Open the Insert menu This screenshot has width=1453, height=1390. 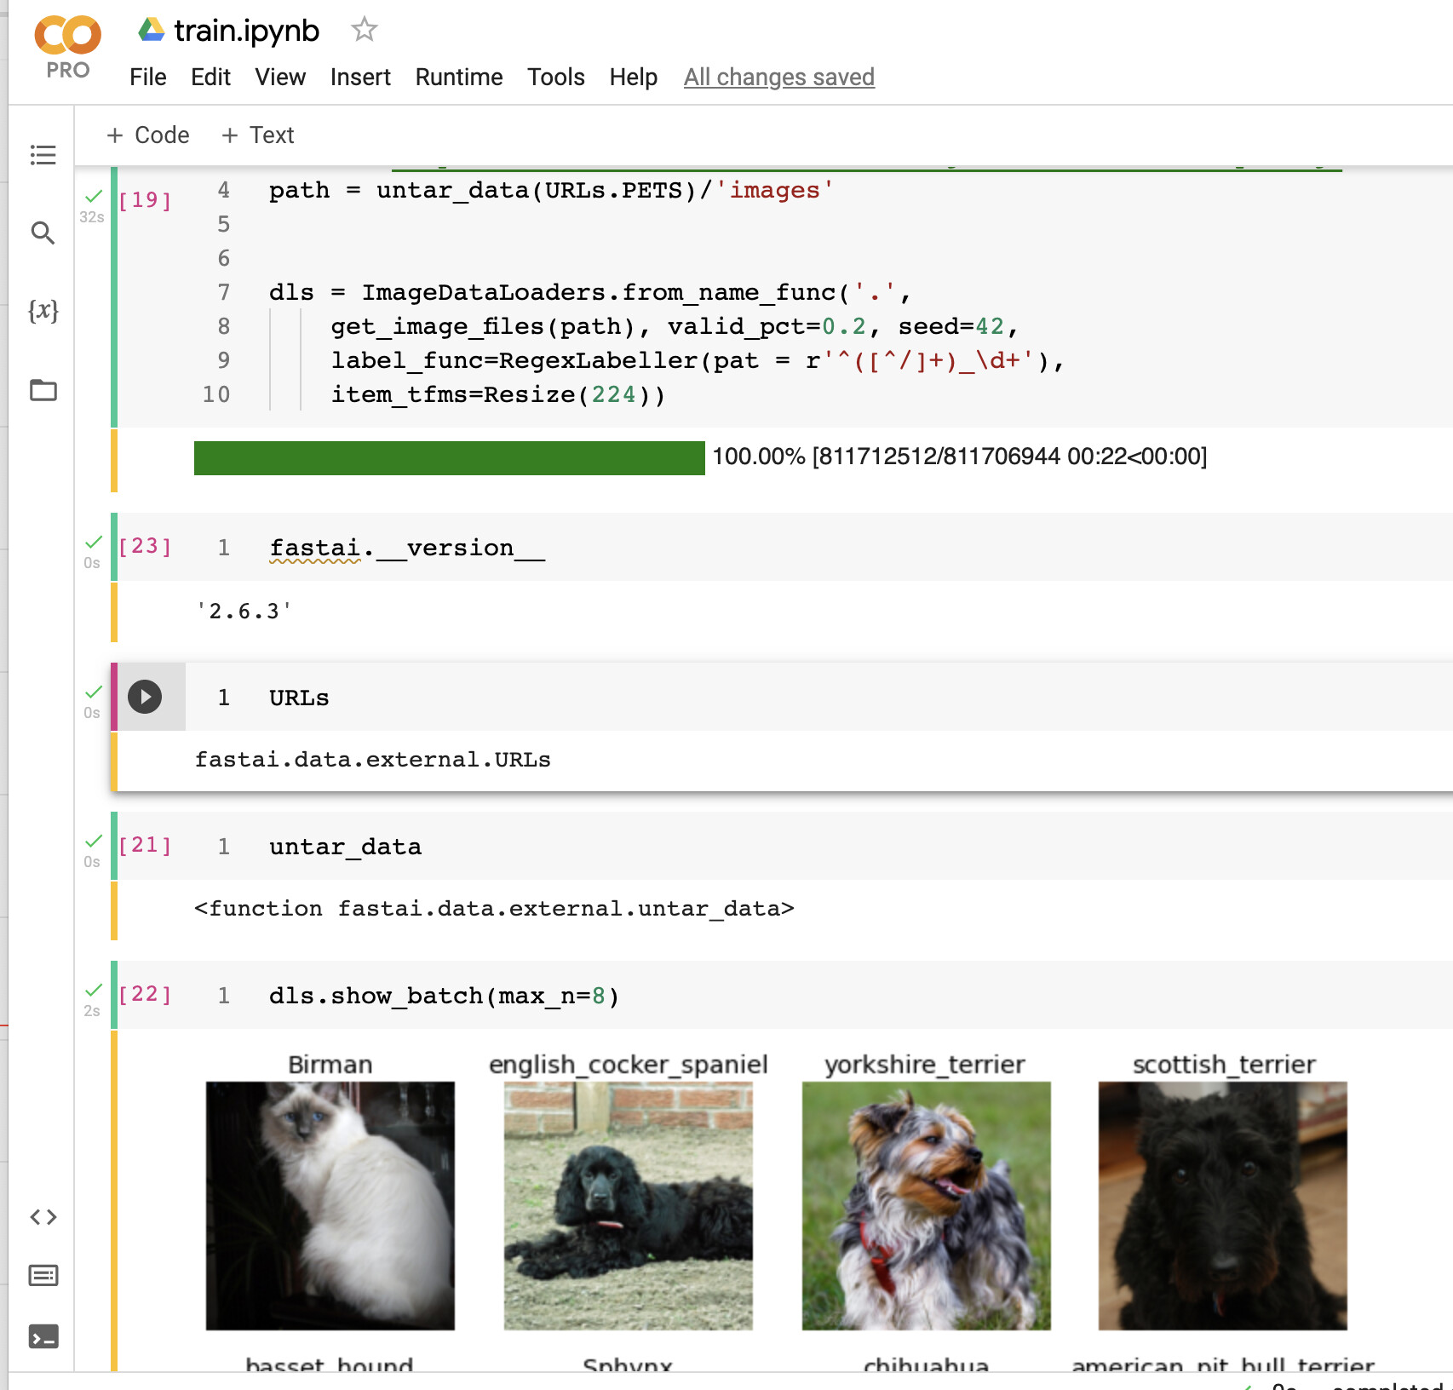click(x=360, y=78)
